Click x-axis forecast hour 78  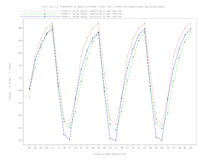[179, 148]
